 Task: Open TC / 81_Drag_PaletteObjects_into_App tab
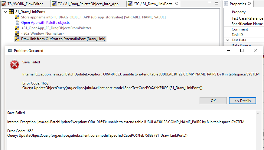88,4
